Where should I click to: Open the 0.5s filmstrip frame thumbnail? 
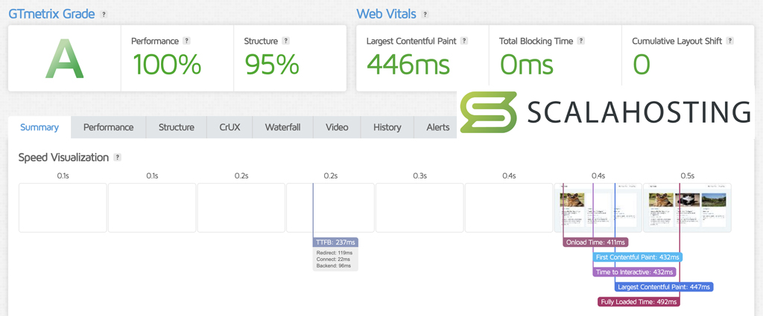point(687,207)
